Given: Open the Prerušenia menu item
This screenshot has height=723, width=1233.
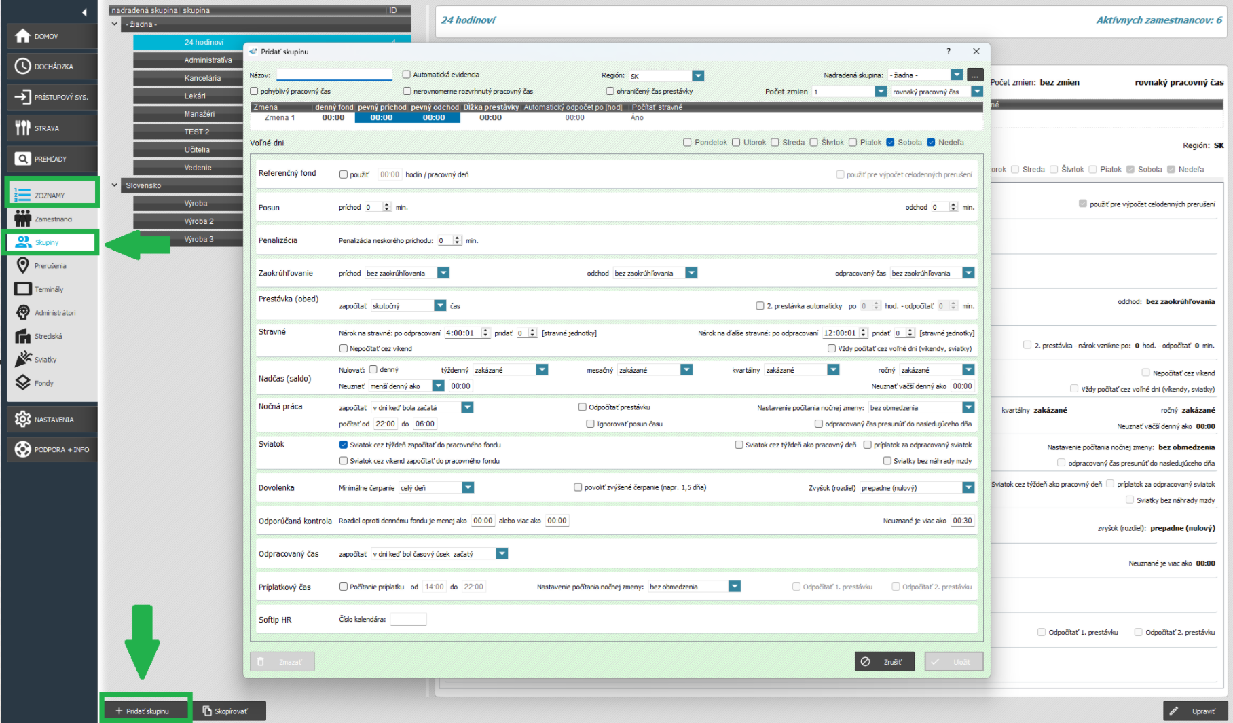Looking at the screenshot, I should pos(50,266).
